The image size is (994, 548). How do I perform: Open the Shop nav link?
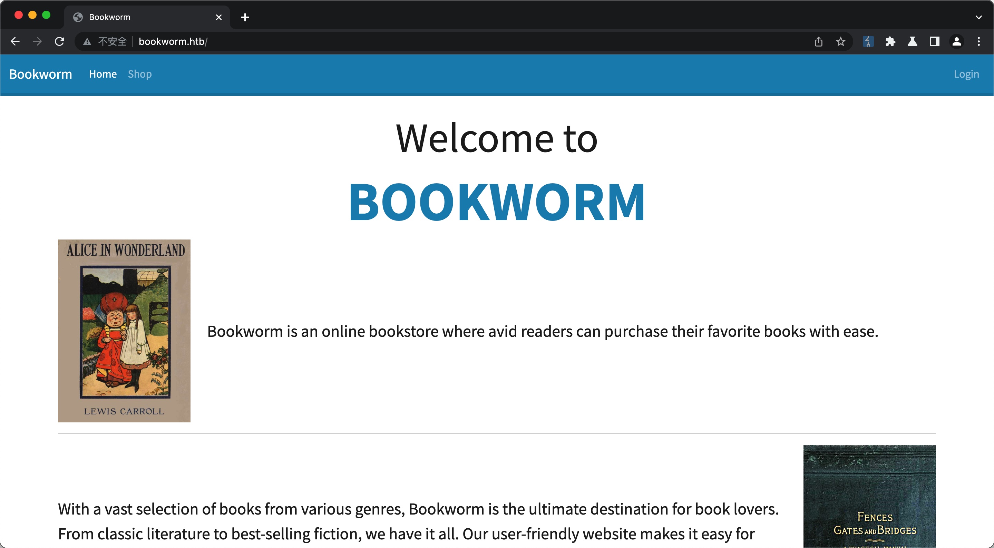(x=140, y=74)
